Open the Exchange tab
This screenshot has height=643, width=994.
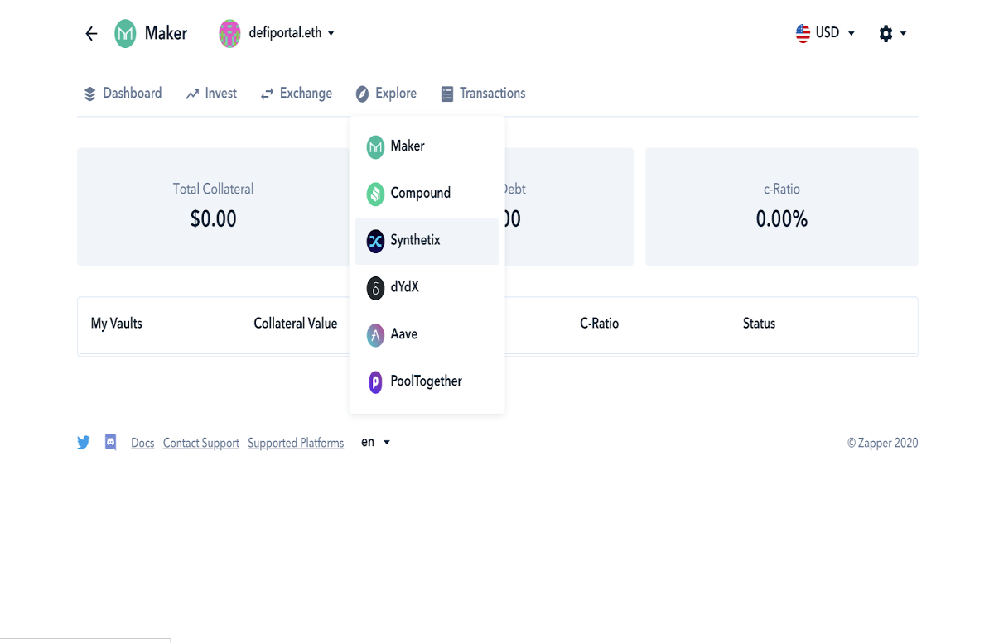[296, 94]
